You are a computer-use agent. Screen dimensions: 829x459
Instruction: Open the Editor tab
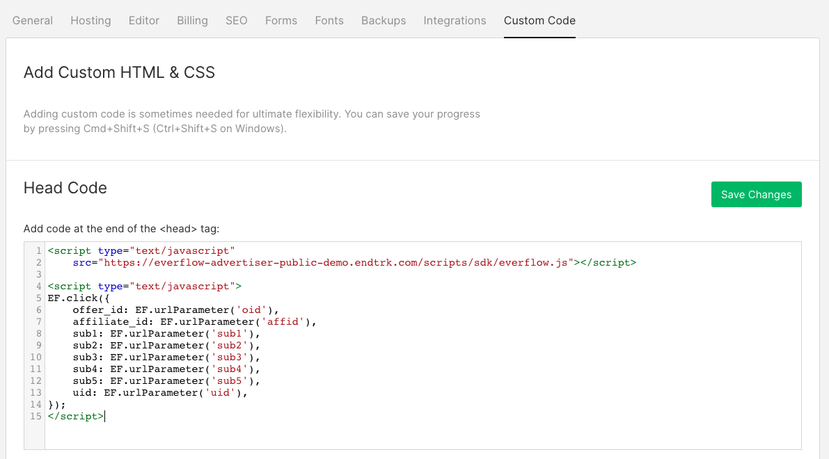(x=144, y=21)
